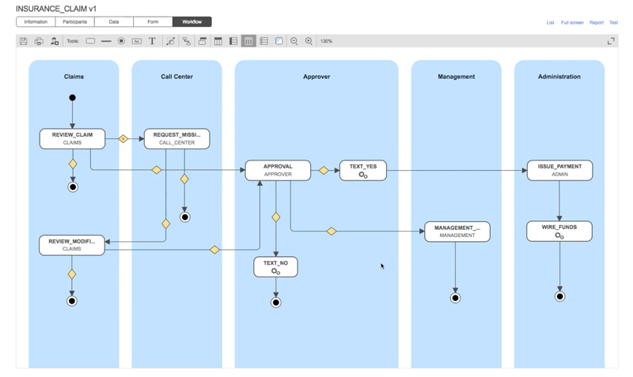Screen dimensions: 633x377
Task: Click condition diamond below REVIEW_MODIFI...
Action: coord(72,274)
